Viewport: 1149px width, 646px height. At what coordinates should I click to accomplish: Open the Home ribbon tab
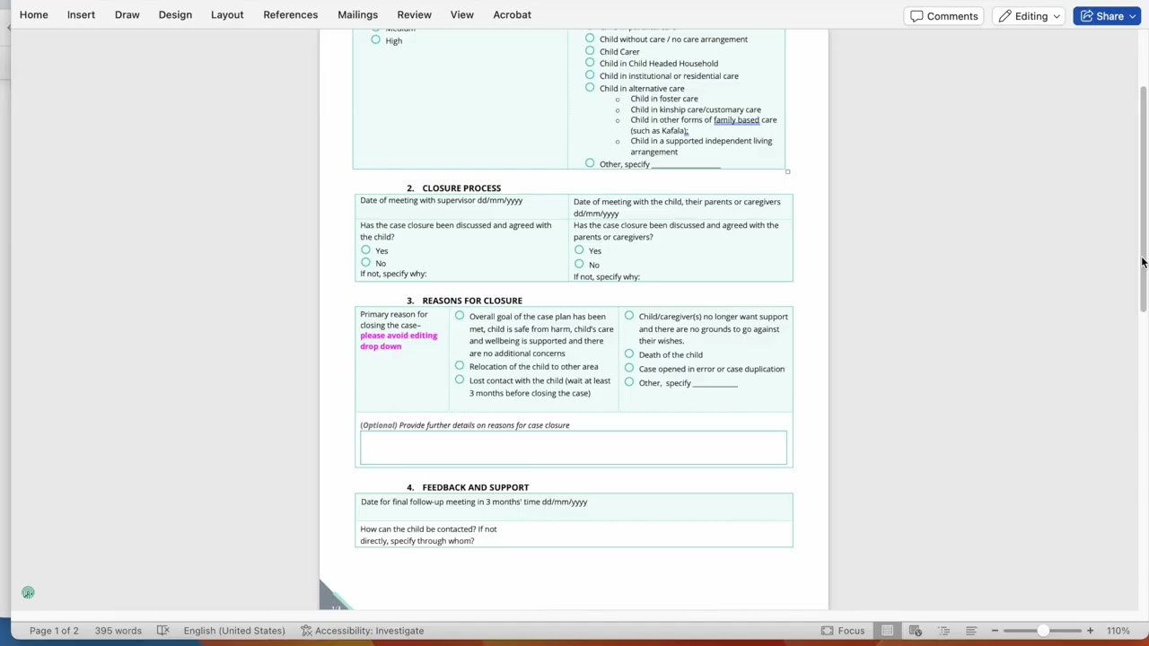coord(34,14)
